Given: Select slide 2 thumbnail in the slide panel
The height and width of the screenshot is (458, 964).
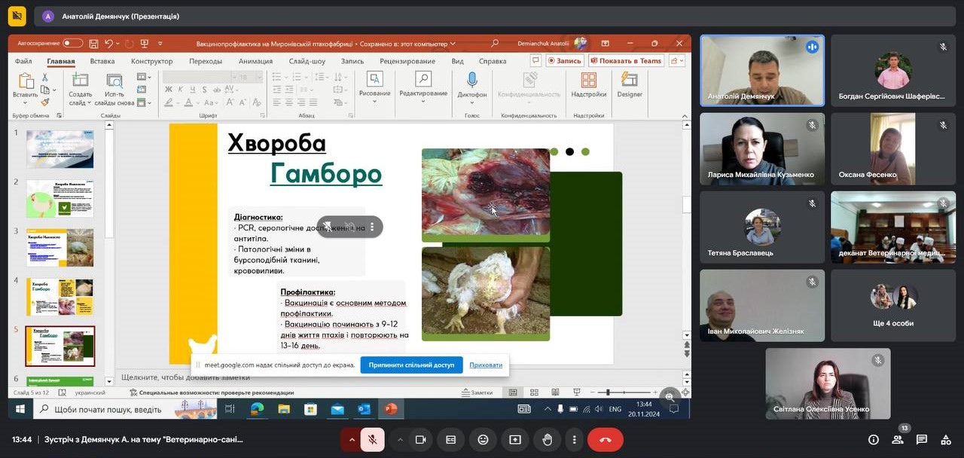Looking at the screenshot, I should (x=60, y=198).
